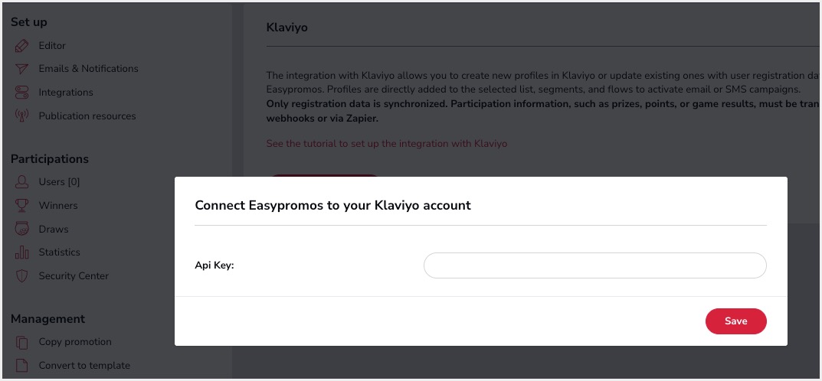Click the Users person icon
The width and height of the screenshot is (822, 381).
[21, 182]
